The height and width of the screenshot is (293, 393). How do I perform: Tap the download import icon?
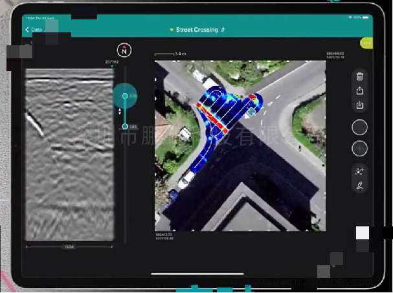point(359,105)
